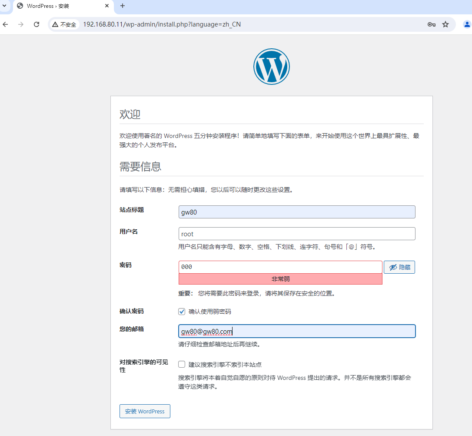This screenshot has height=436, width=472.
Task: Check 建议搜索引擎不索引本站点 checkbox
Action: 182,365
